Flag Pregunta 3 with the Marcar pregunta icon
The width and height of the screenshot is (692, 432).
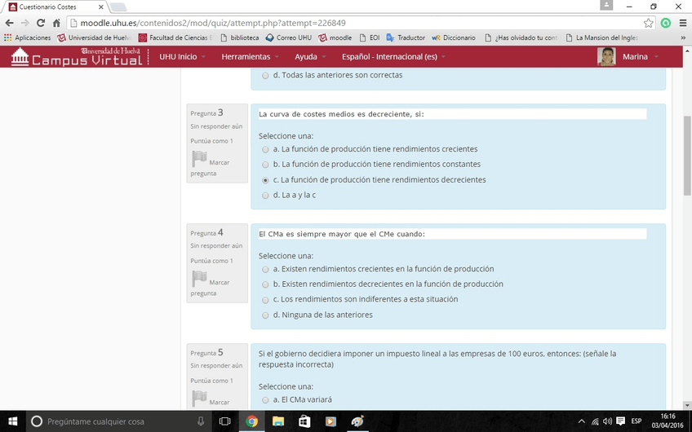click(199, 159)
